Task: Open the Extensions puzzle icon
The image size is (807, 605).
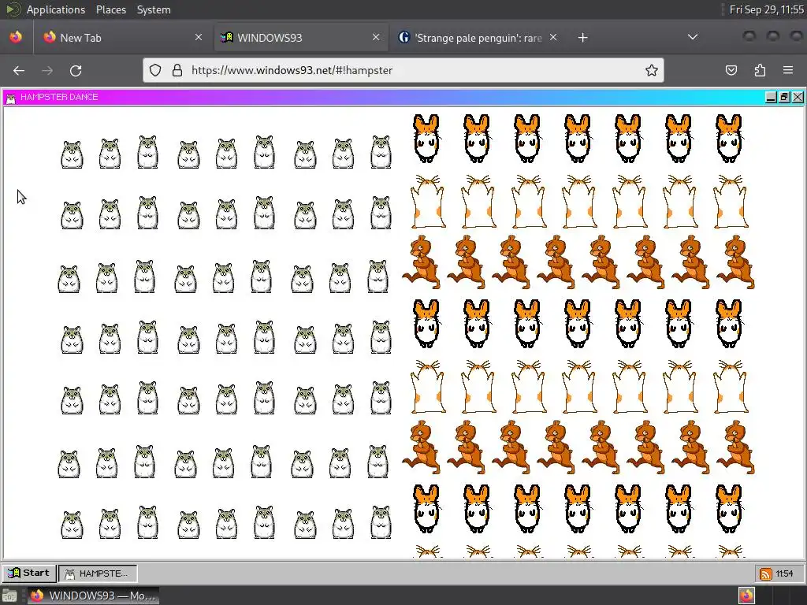Action: [x=760, y=70]
